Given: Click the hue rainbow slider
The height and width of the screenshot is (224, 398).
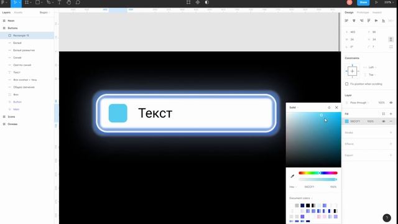Looking at the screenshot, I should tap(318, 173).
